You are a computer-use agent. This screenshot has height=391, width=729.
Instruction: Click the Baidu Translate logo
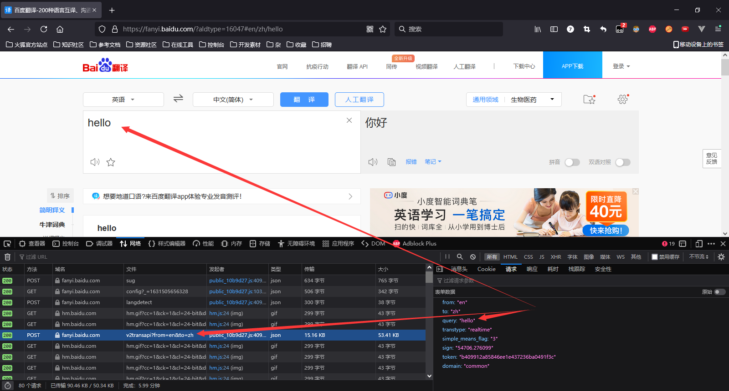click(105, 65)
